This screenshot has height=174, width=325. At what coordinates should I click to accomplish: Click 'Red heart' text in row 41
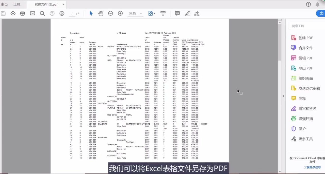[x=130, y=142]
